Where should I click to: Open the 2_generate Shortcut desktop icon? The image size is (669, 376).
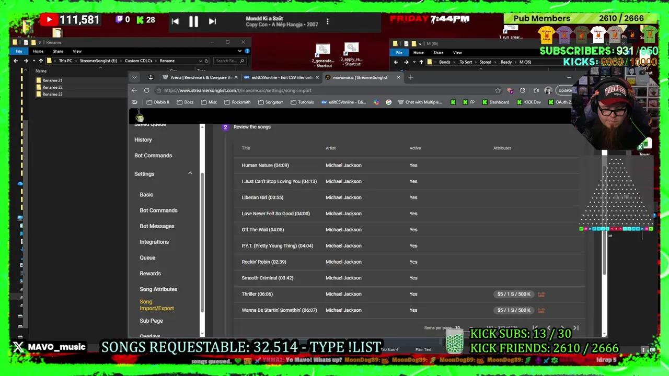(x=322, y=56)
